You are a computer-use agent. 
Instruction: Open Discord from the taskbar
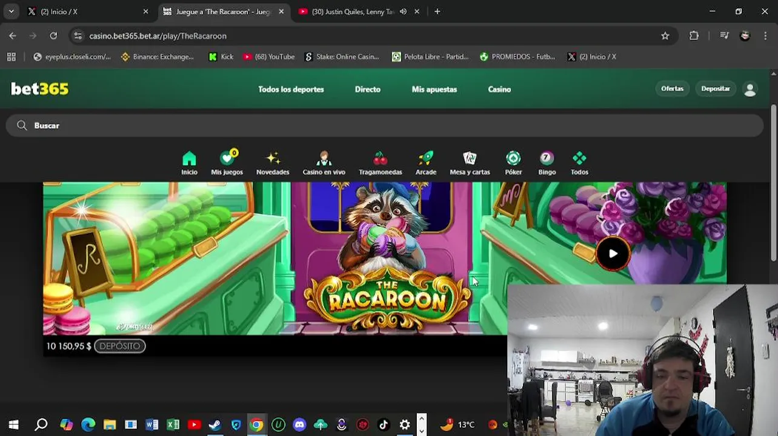tap(299, 424)
